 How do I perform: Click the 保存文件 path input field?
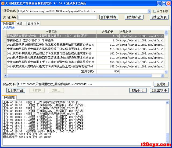coord(84,84)
